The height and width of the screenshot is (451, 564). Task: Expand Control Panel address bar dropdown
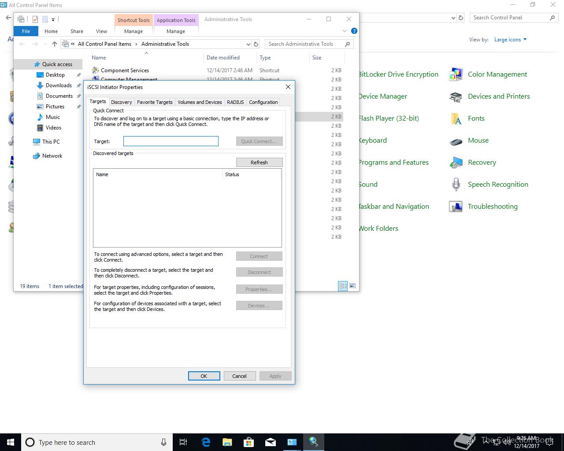coord(453,18)
